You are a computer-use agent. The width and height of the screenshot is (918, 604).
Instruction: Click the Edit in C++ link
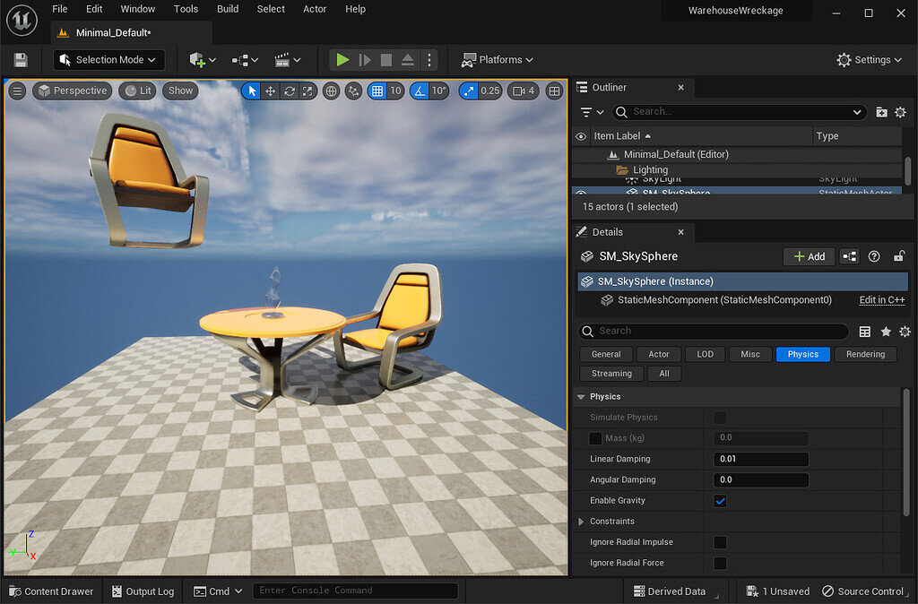point(881,299)
